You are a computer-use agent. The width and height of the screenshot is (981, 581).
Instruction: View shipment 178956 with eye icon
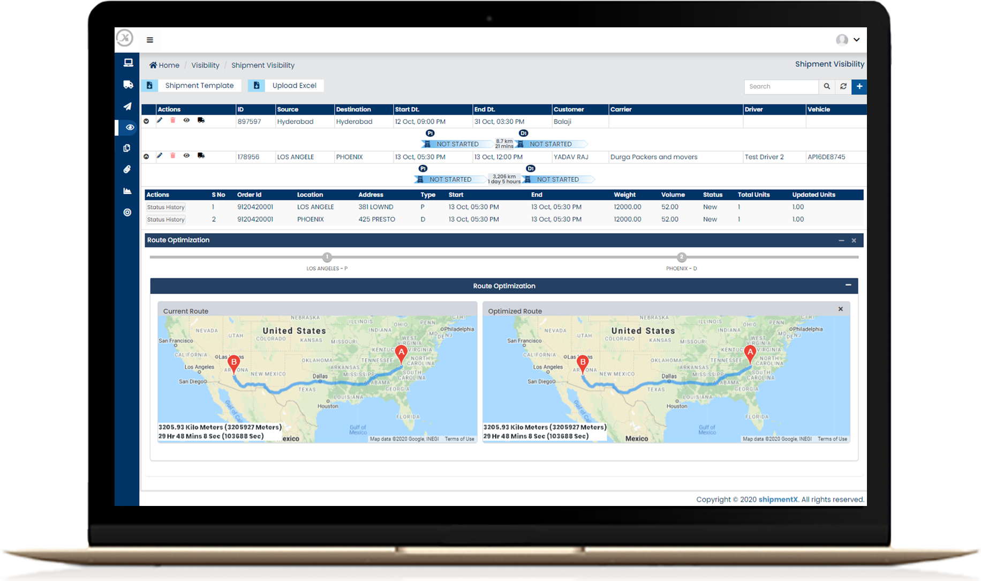click(186, 156)
